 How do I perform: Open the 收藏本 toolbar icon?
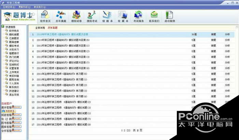coord(123,16)
